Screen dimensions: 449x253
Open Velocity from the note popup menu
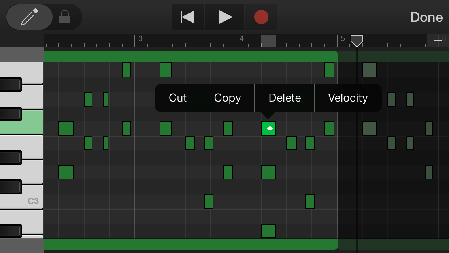348,98
